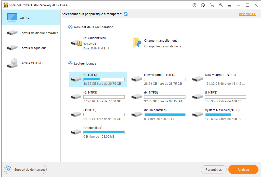
Task: Click the Charger manuellement label
Action: (x=160, y=40)
